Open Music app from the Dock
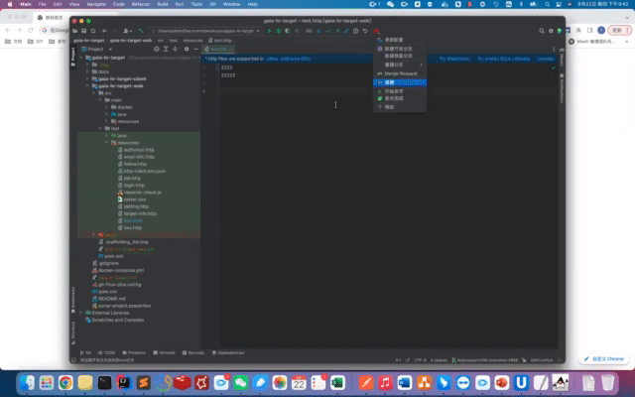 [385, 382]
